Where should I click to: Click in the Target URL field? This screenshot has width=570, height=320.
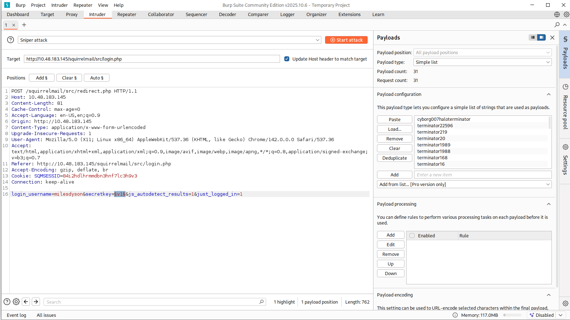152,59
